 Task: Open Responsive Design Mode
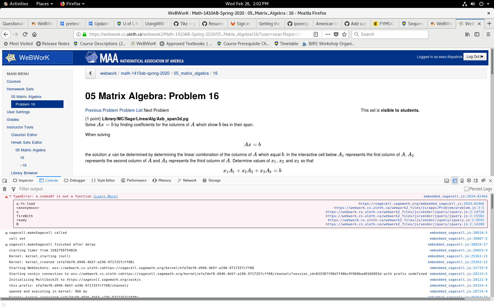pyautogui.click(x=462, y=181)
